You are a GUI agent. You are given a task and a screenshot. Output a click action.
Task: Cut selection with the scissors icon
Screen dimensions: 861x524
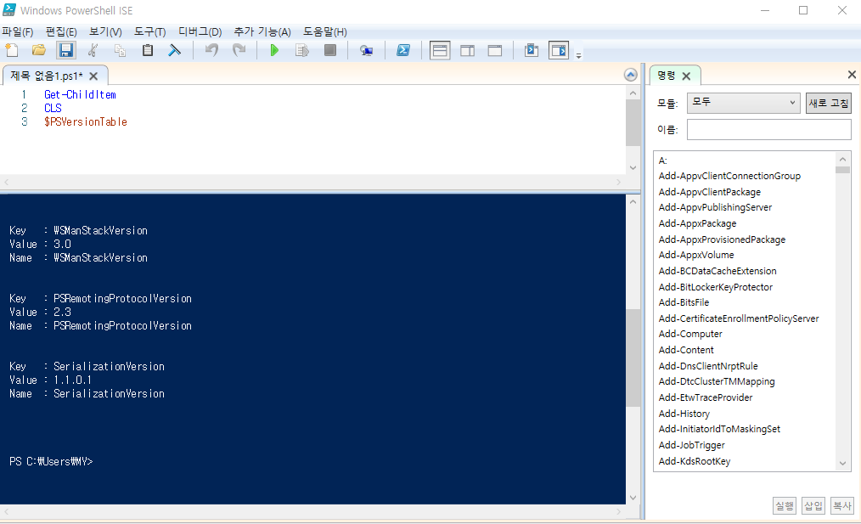tap(93, 51)
